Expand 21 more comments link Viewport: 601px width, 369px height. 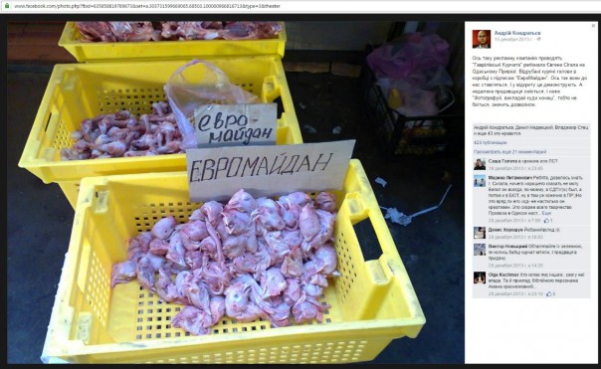coord(509,152)
